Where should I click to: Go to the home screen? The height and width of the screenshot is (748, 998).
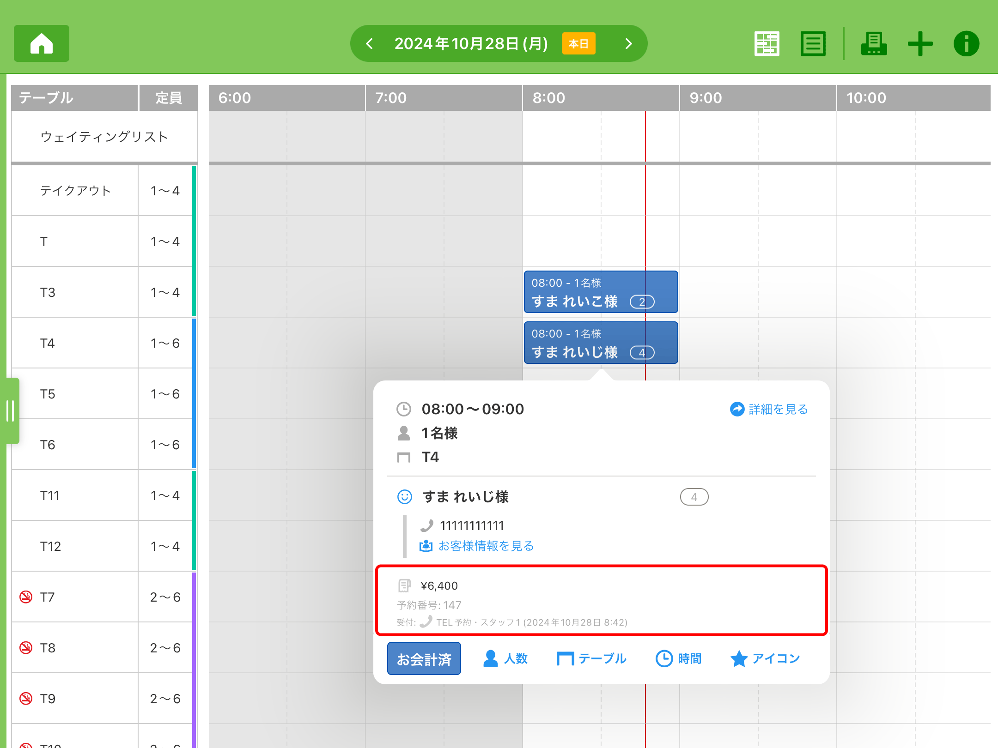tap(42, 43)
